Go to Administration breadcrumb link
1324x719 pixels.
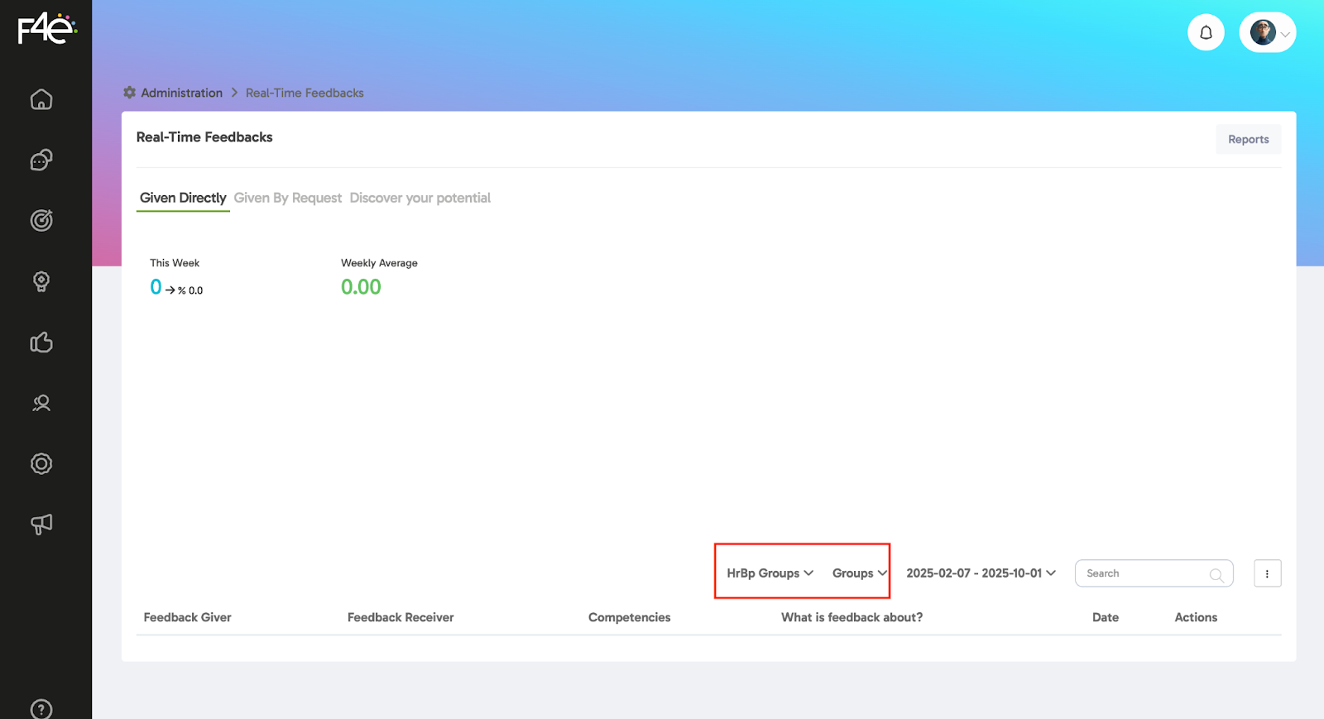coord(181,93)
